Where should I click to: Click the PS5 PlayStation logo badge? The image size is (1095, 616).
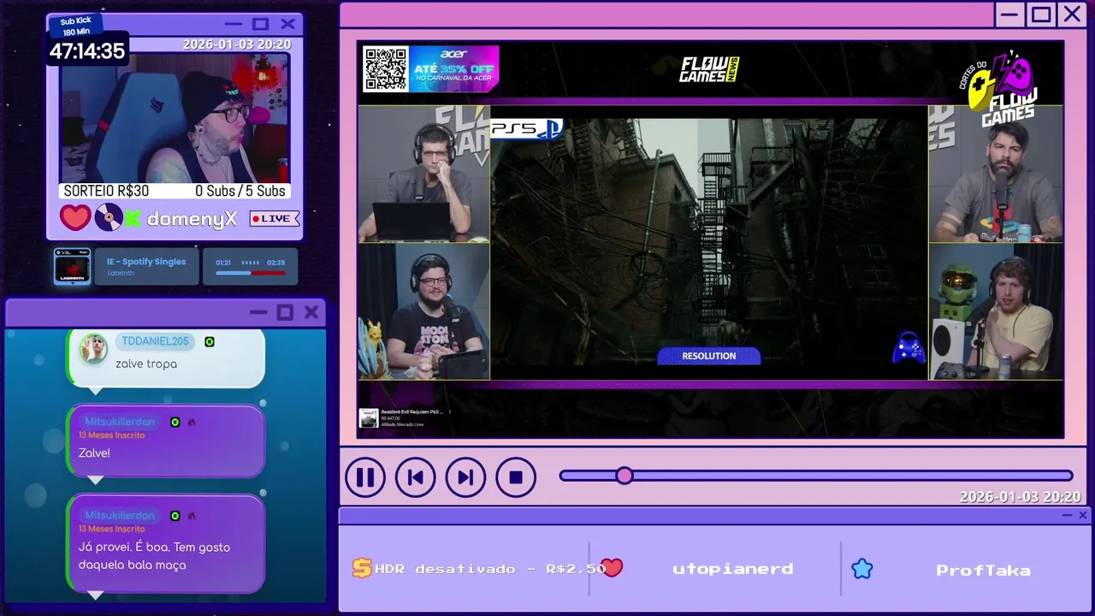coord(526,129)
